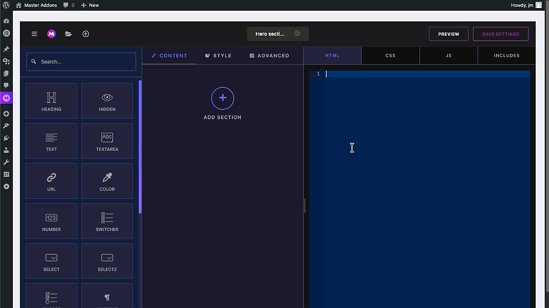The height and width of the screenshot is (308, 549).
Task: Open Comments icon in WordPress sidebar
Action: coord(6,86)
